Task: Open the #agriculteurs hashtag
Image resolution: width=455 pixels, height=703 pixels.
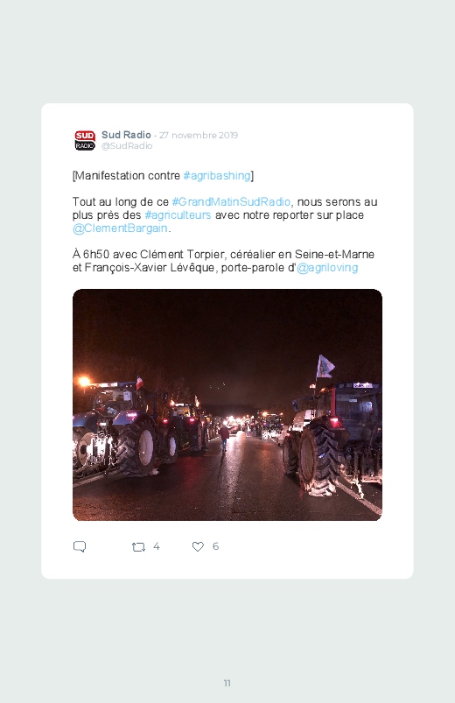Action: 178,215
